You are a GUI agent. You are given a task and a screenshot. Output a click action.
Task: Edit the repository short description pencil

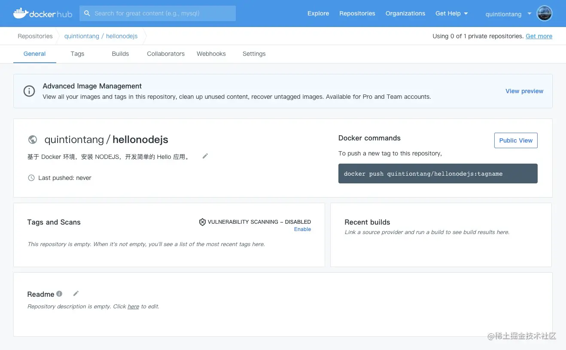point(205,156)
